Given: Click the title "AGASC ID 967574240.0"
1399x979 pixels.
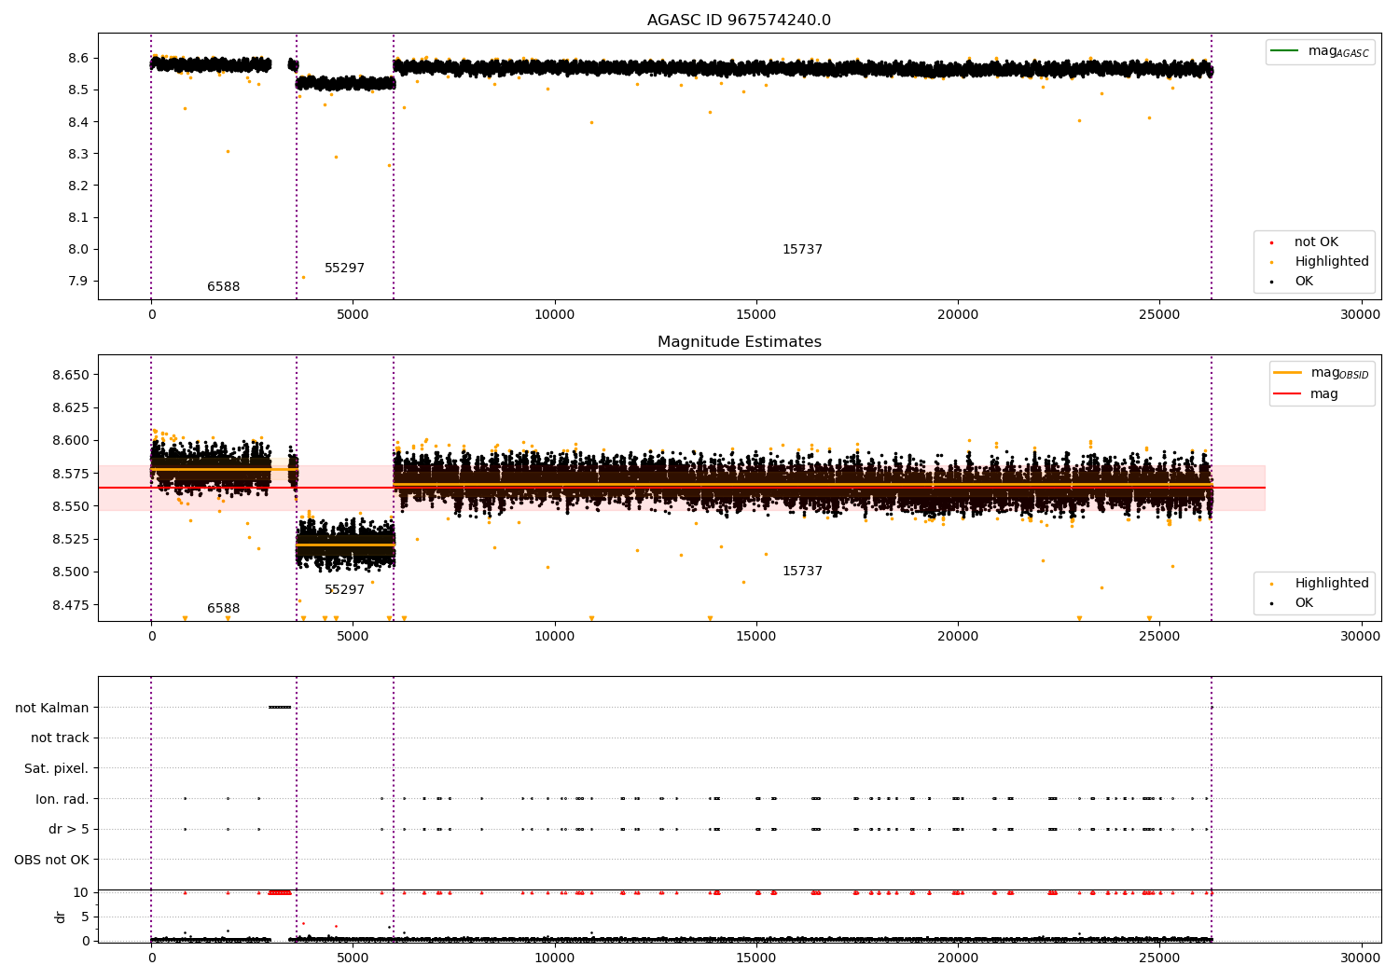Looking at the screenshot, I should [x=739, y=21].
